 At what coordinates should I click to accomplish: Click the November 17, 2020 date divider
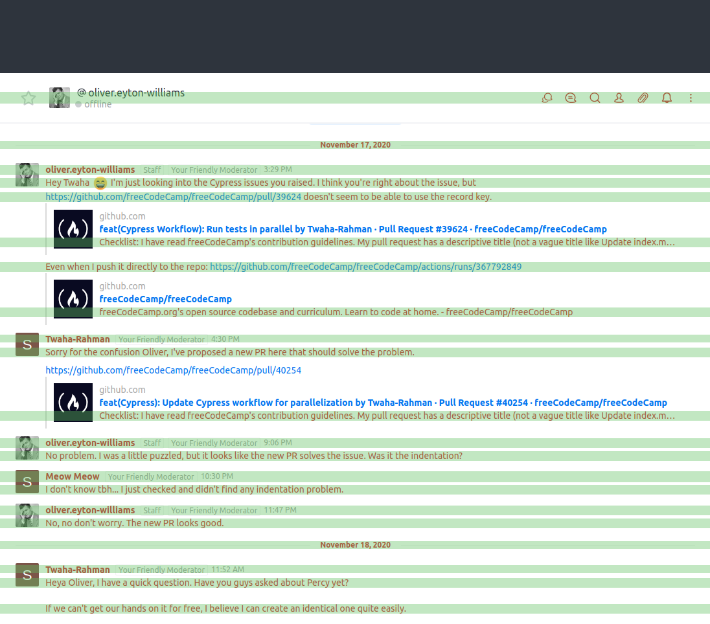[355, 145]
